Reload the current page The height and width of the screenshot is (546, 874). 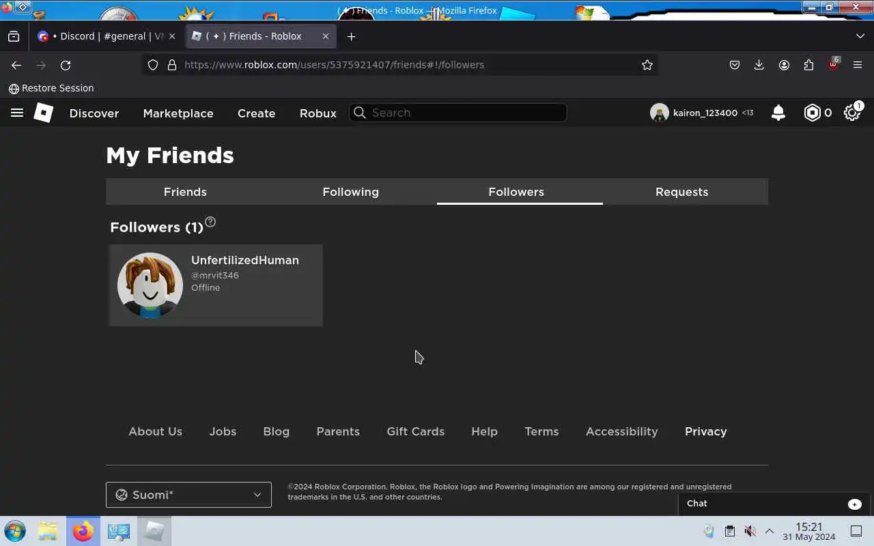pyautogui.click(x=66, y=65)
